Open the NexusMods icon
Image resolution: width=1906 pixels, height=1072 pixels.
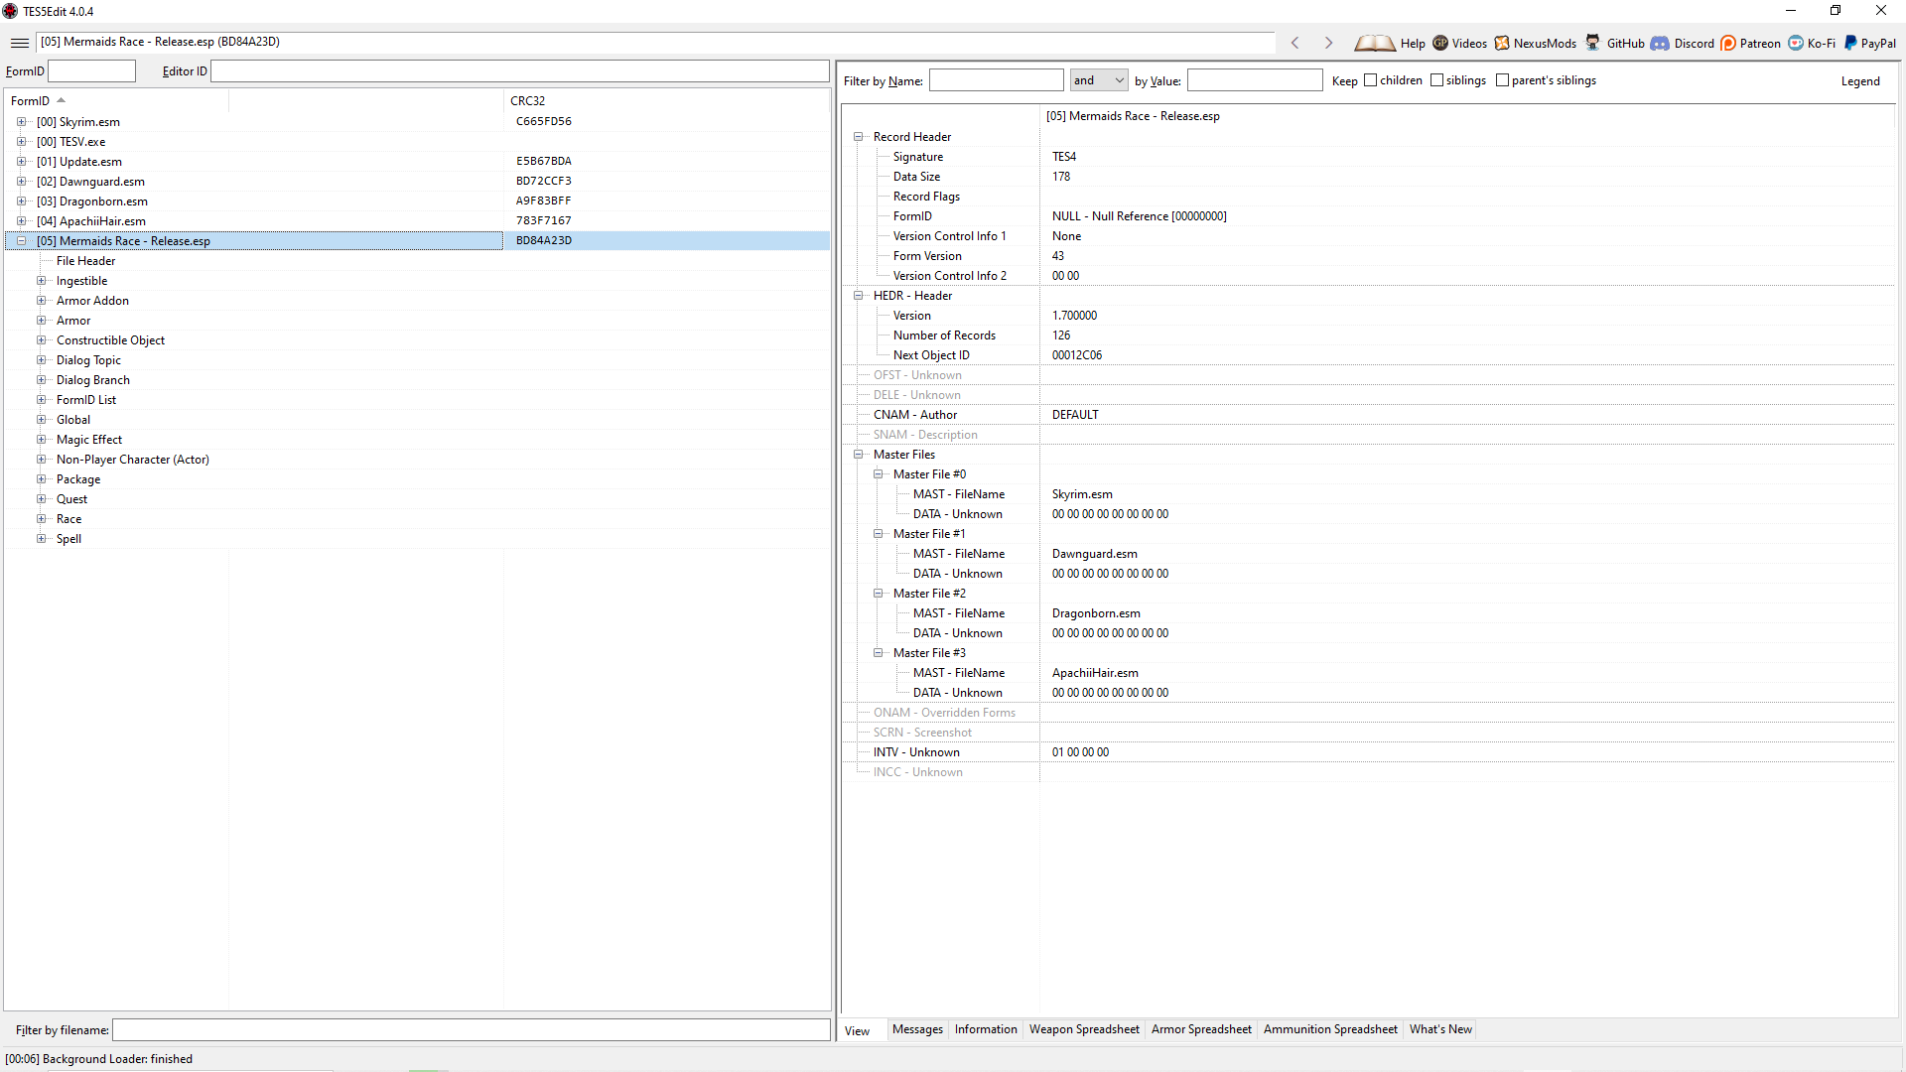point(1502,43)
